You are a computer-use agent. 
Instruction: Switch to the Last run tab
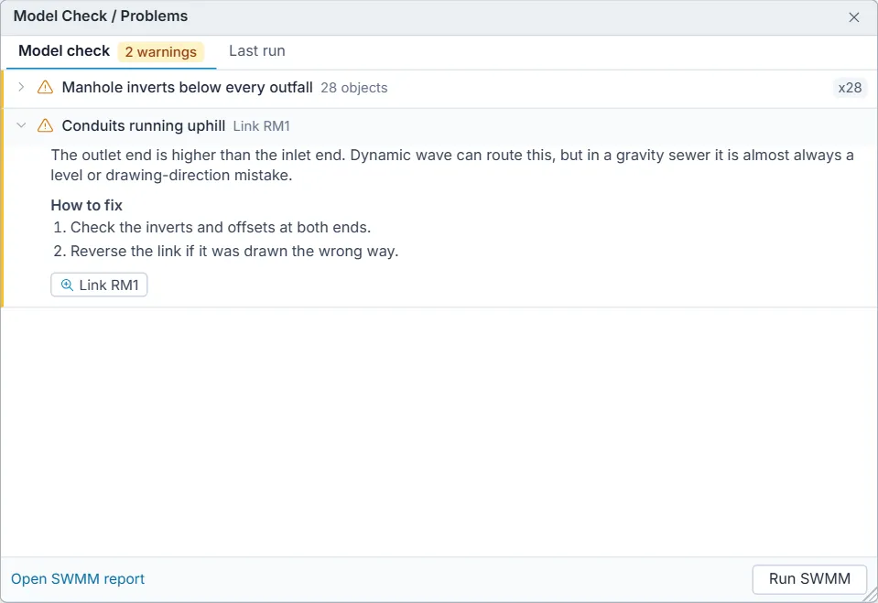257,51
